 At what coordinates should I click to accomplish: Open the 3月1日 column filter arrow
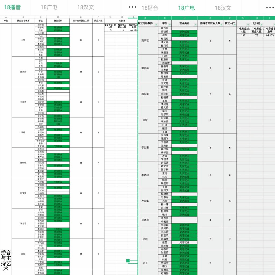point(261,25)
